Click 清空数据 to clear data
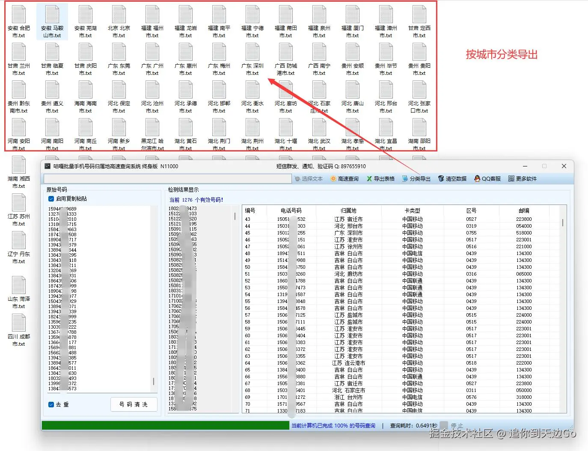Image resolution: width=588 pixels, height=451 pixels. point(452,179)
